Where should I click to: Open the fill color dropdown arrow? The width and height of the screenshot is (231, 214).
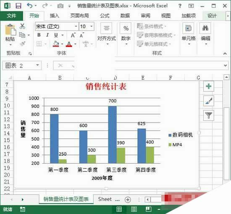62,44
